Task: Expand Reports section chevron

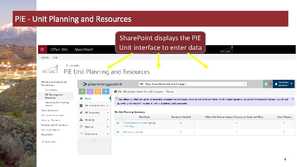Action: pyautogui.click(x=108, y=127)
